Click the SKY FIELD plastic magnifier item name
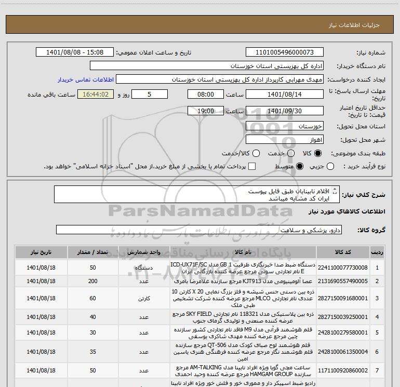The height and width of the screenshot is (387, 400). point(243,317)
